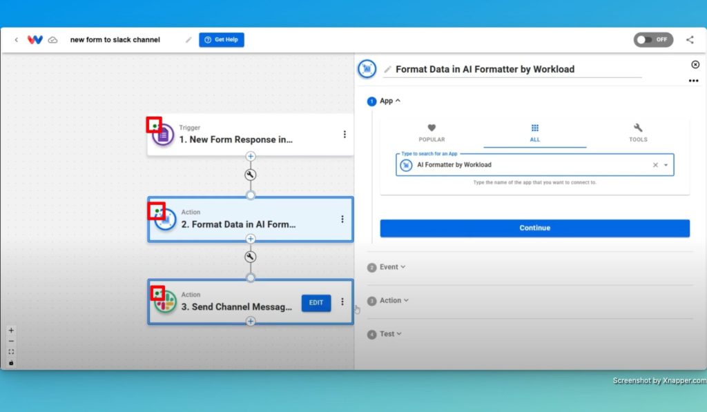Open Get Help

(222, 39)
